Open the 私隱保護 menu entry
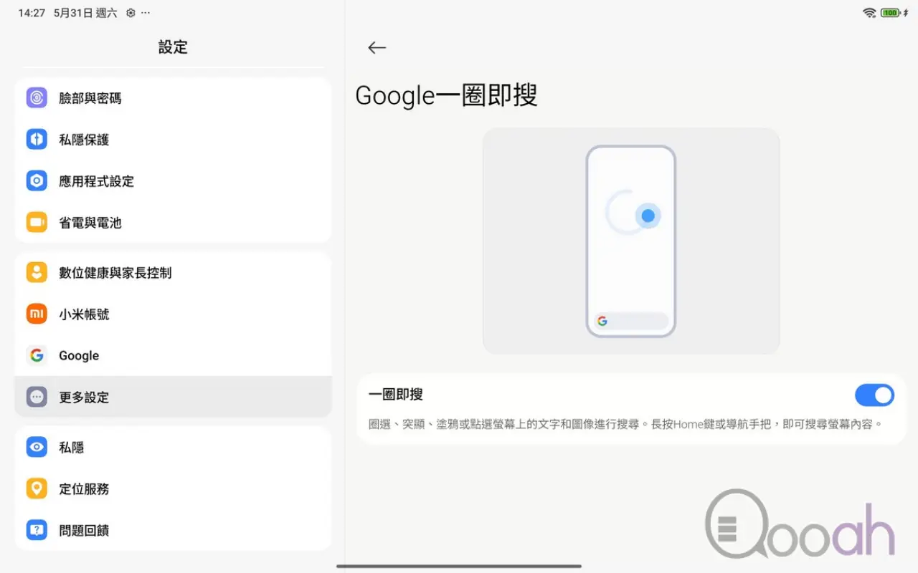The height and width of the screenshot is (573, 918). pyautogui.click(x=173, y=139)
